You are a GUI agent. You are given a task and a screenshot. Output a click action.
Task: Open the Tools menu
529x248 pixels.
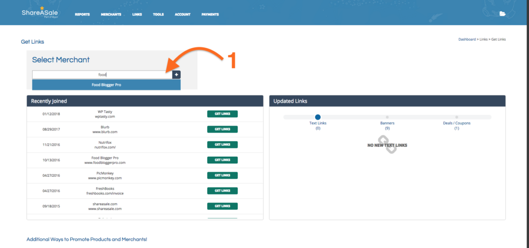click(x=158, y=14)
